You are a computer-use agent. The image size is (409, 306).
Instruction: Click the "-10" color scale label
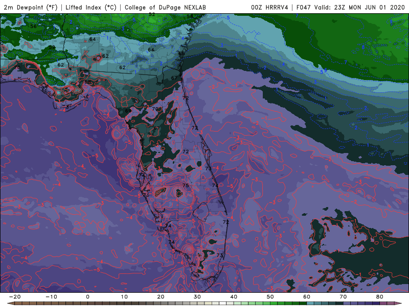click(51, 297)
